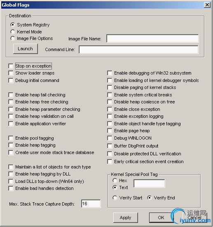The image size is (213, 227).
Task: Select the Text pool tag radio button
Action: tap(115, 187)
